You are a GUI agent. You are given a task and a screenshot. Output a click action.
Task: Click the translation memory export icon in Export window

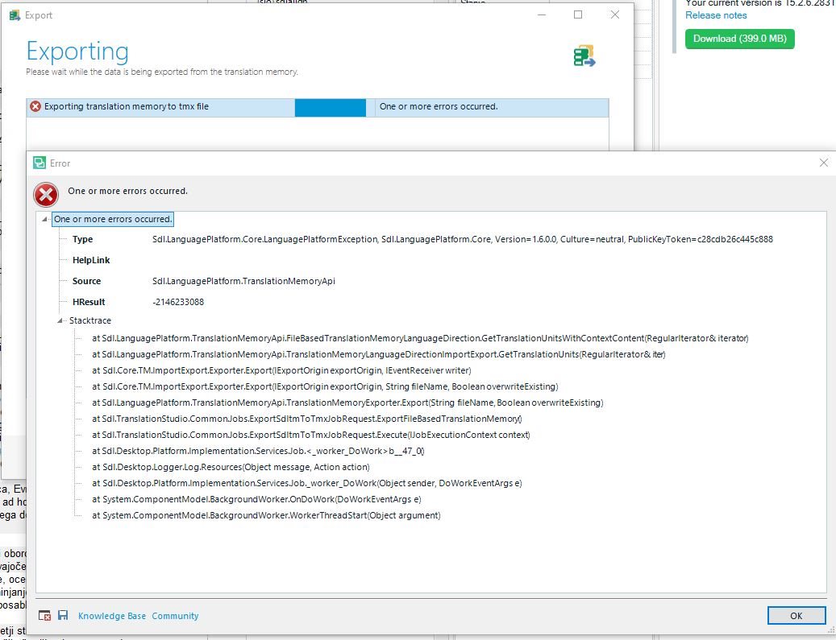click(x=584, y=56)
